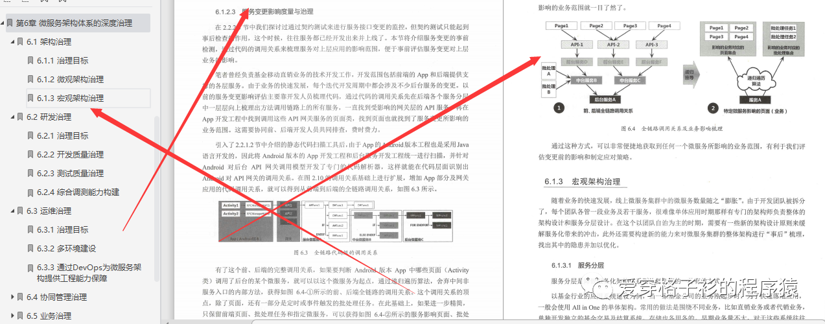Click bookmark icon beside 6.4 协同管理治理

click(x=20, y=297)
